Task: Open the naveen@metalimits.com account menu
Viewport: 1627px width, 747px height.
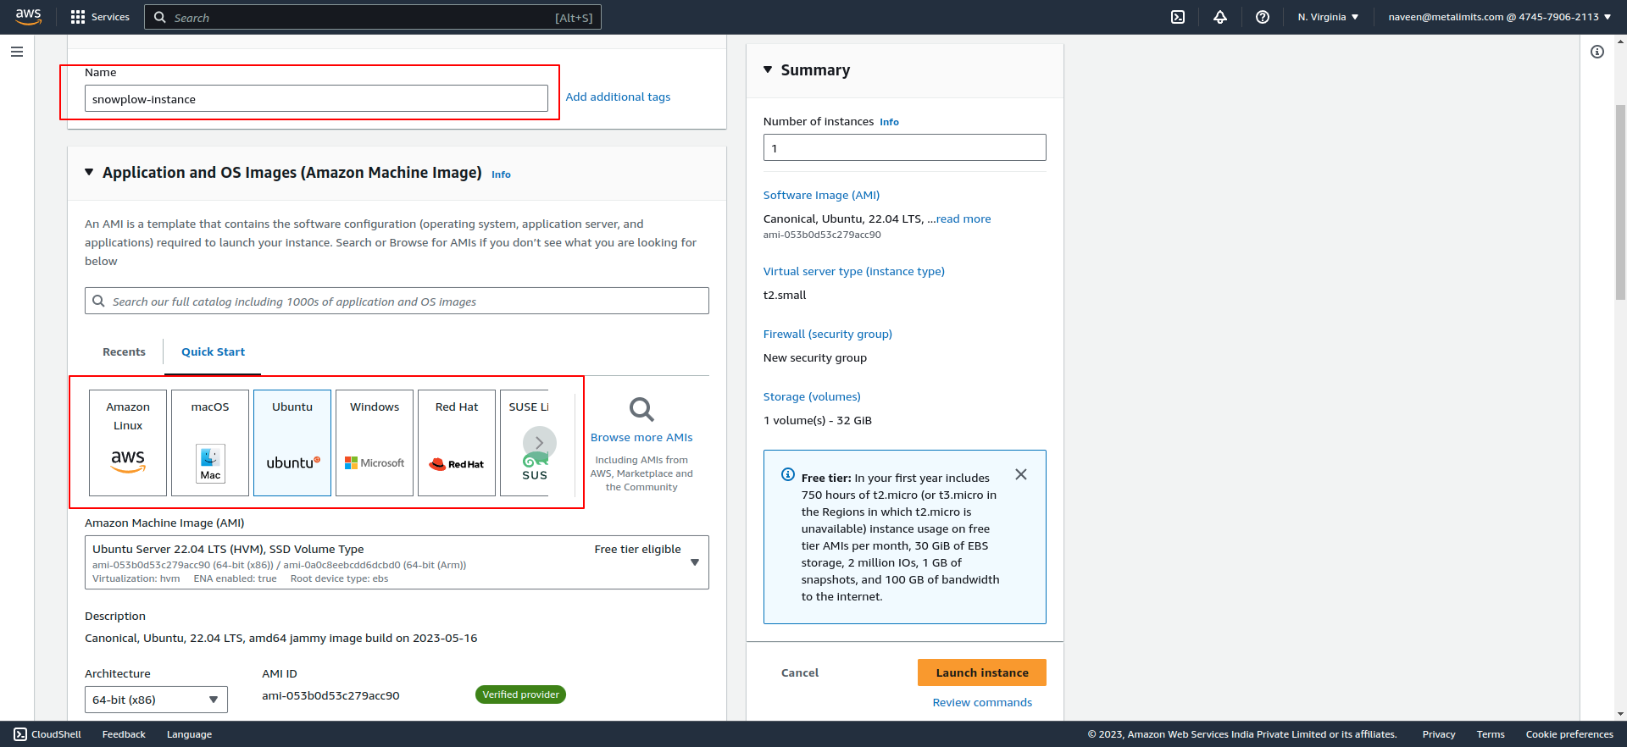Action: coord(1499,17)
